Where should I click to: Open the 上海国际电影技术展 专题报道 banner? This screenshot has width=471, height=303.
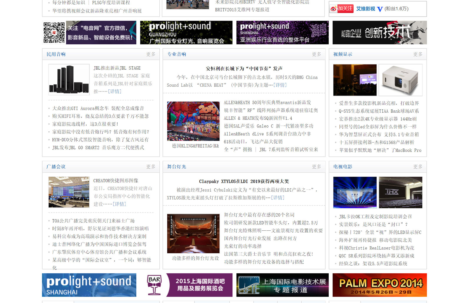(282, 285)
